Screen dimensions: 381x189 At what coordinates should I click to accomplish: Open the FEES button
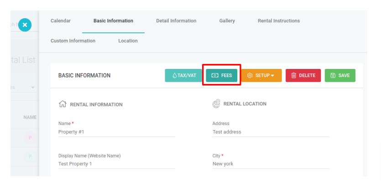222,75
